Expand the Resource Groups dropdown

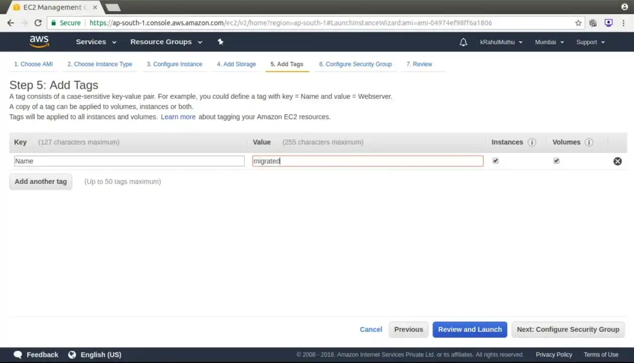coord(166,42)
